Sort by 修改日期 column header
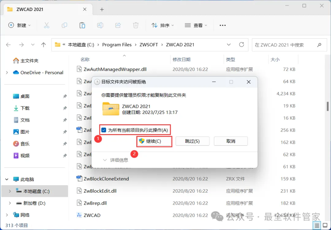This screenshot has width=331, height=230. click(181, 59)
